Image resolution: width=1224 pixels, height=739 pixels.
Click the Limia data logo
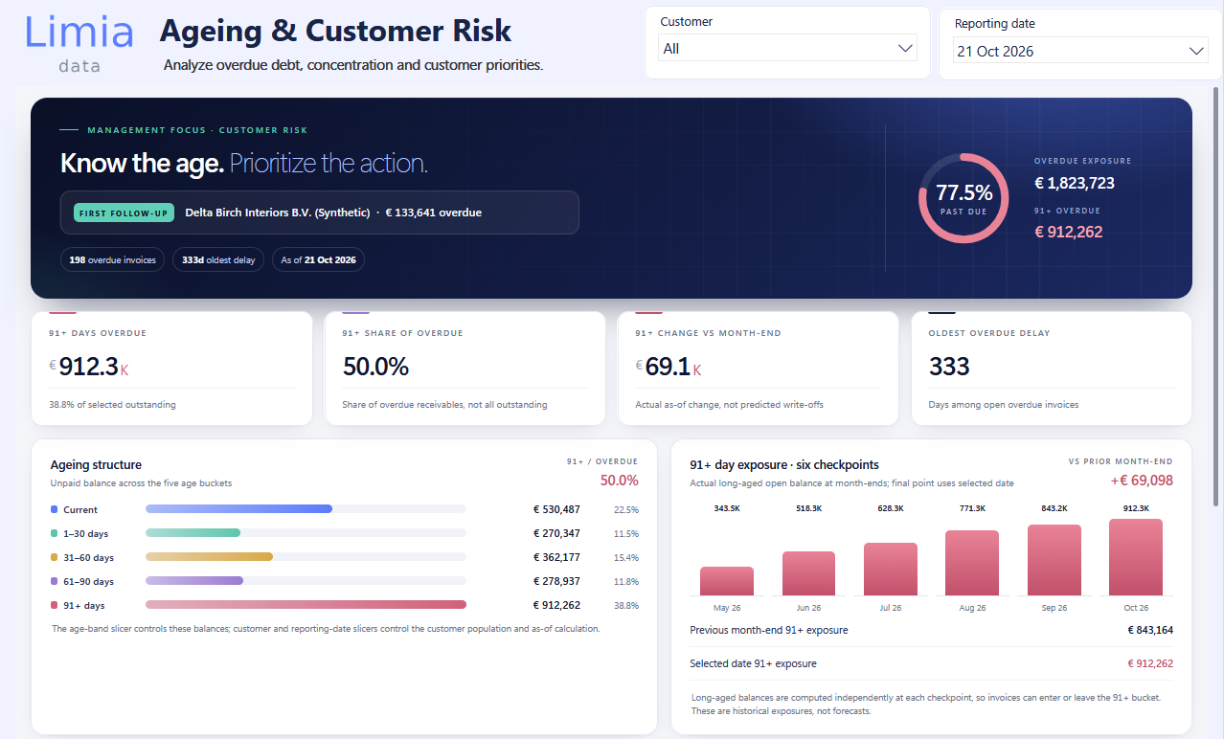pos(79,43)
